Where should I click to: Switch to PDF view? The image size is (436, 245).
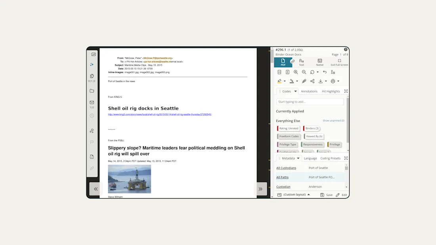(x=283, y=62)
